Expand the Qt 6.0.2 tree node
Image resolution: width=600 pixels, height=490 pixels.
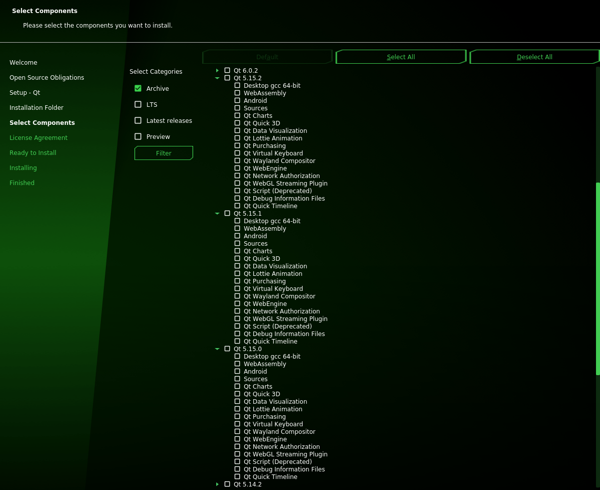coord(217,71)
